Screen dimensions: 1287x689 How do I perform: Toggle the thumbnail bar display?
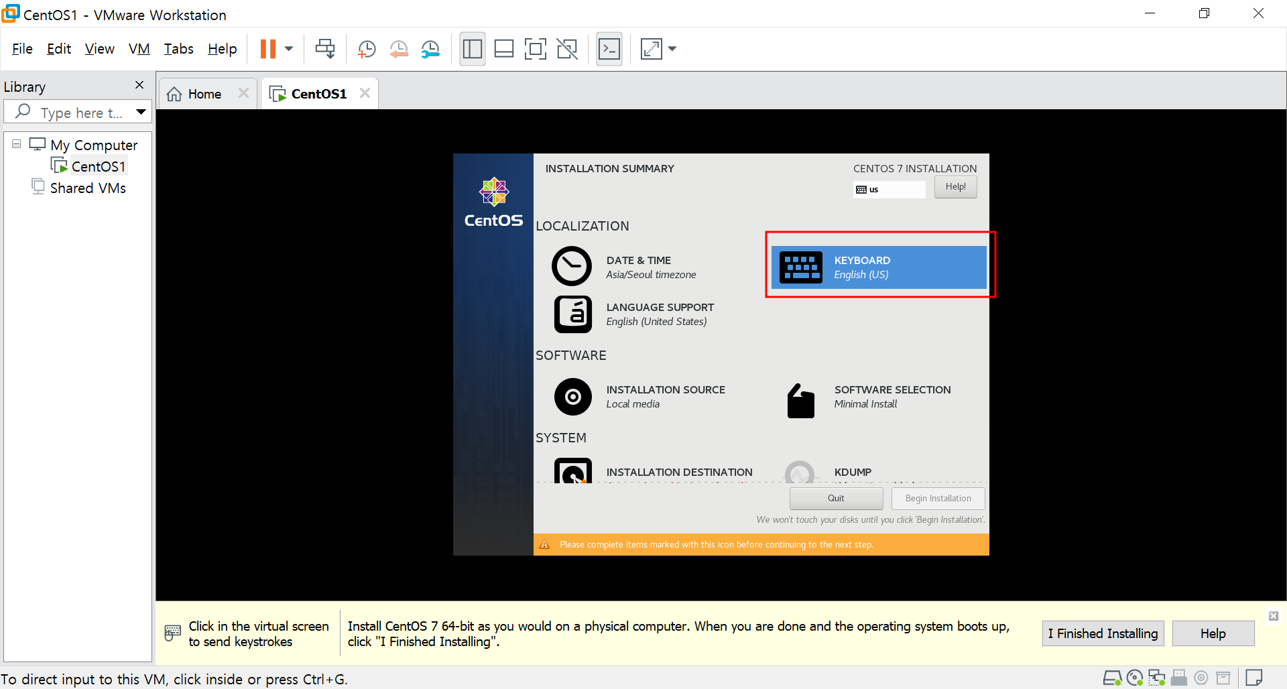pyautogui.click(x=504, y=48)
